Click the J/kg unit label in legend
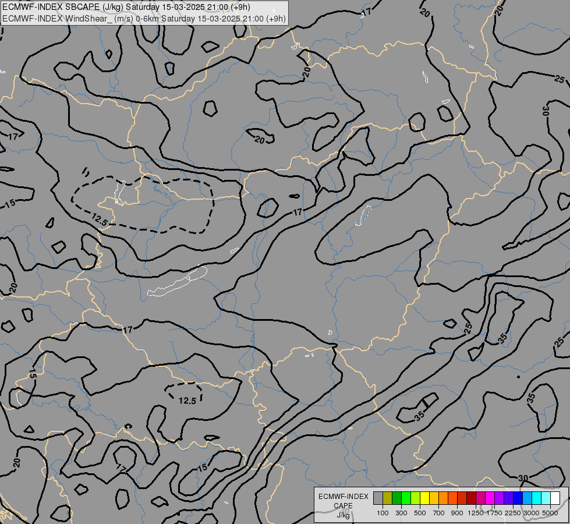This screenshot has width=570, height=524. coord(343,515)
